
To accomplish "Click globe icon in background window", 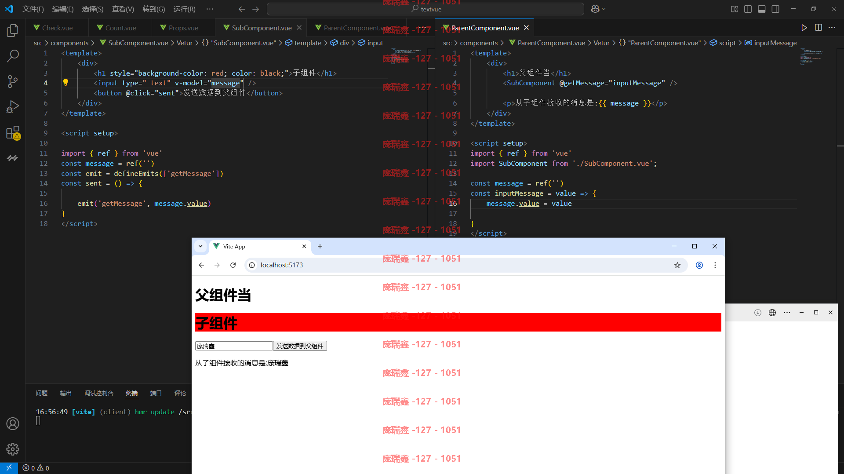I will coord(772,313).
